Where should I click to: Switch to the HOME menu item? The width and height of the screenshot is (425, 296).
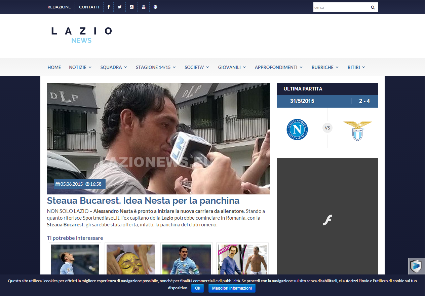click(x=54, y=67)
